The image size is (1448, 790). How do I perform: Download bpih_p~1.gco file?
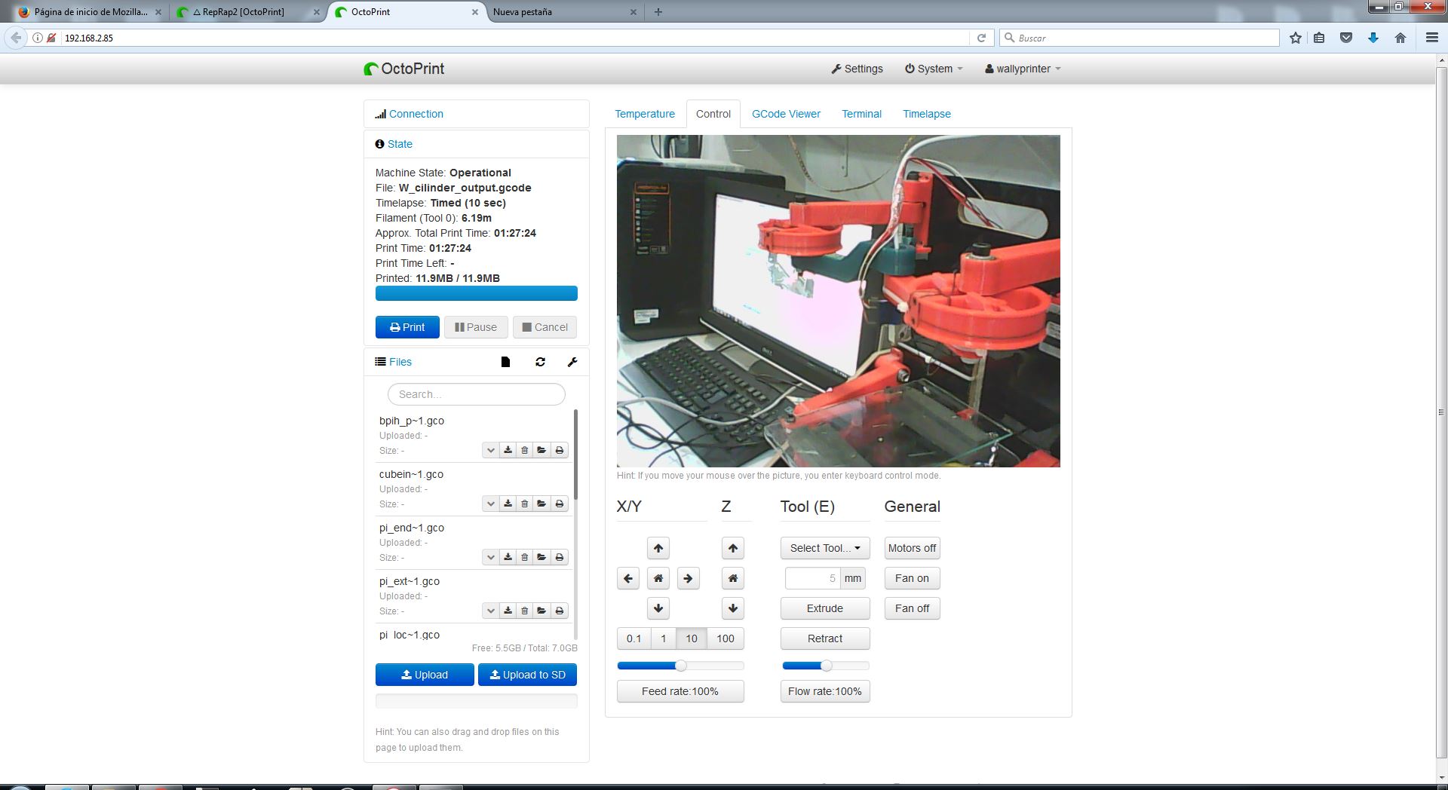point(508,450)
